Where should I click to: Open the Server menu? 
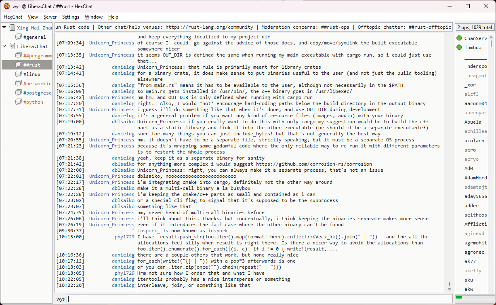(x=50, y=17)
